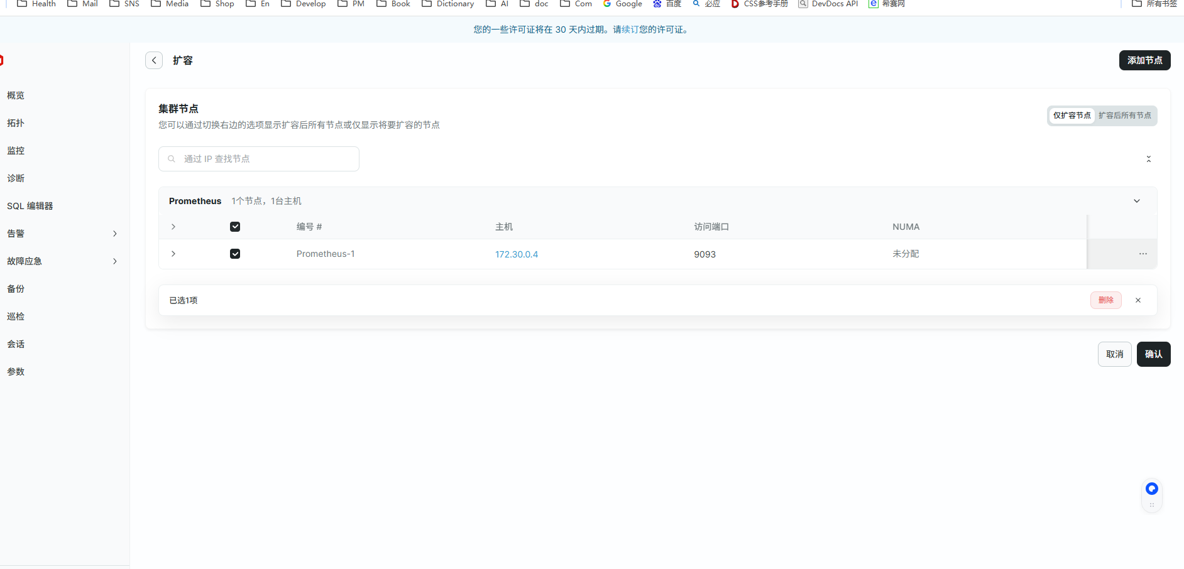Image resolution: width=1184 pixels, height=569 pixels.
Task: Click the 取消 button
Action: point(1114,354)
